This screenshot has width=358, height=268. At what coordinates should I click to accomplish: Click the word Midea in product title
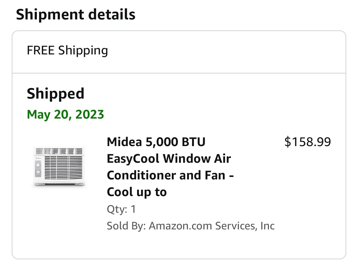point(124,142)
